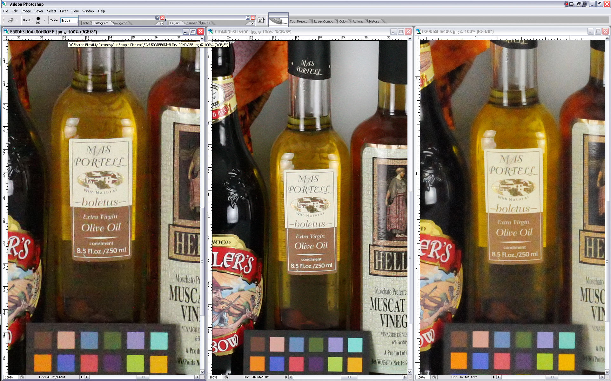Open status info arrow beside Doc: 43.1M/43.1M
The width and height of the screenshot is (611, 381).
(x=82, y=377)
